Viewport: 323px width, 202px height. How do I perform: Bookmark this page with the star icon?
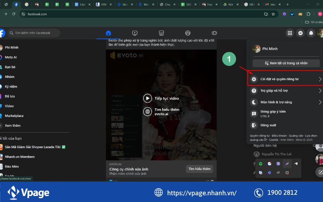(x=273, y=14)
